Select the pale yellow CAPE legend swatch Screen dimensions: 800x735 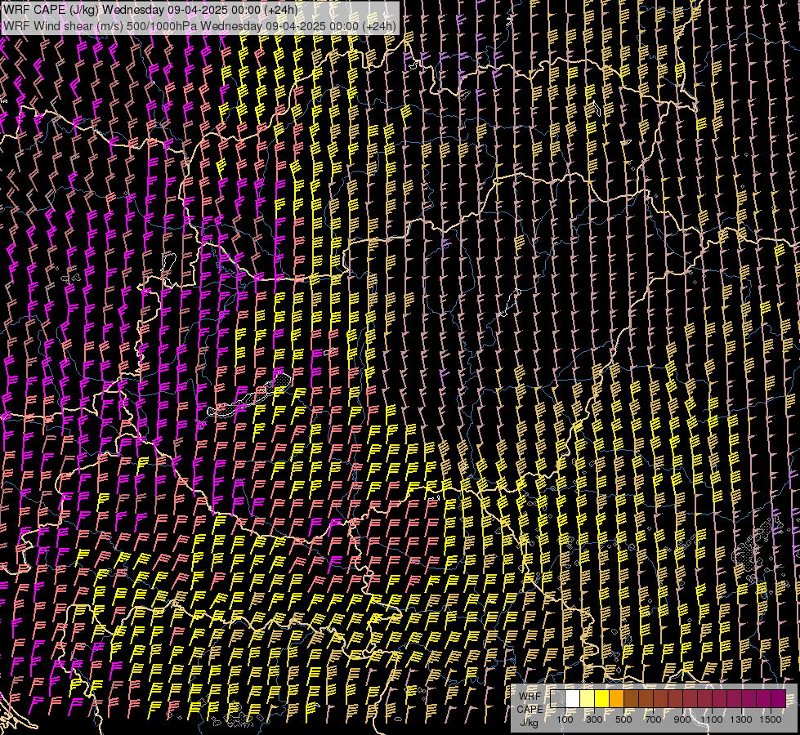coord(588,699)
